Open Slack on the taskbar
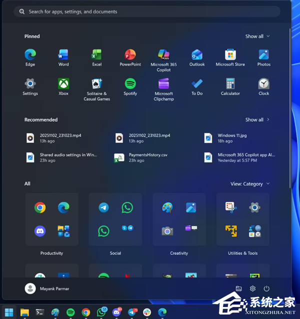Screen dimensions: 300x319 pos(147,313)
